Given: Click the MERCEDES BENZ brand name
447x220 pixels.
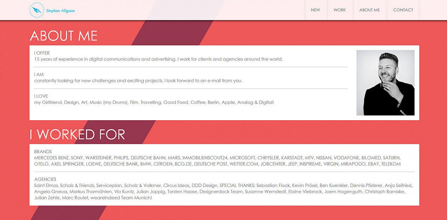Looking at the screenshot, I should point(51,158).
